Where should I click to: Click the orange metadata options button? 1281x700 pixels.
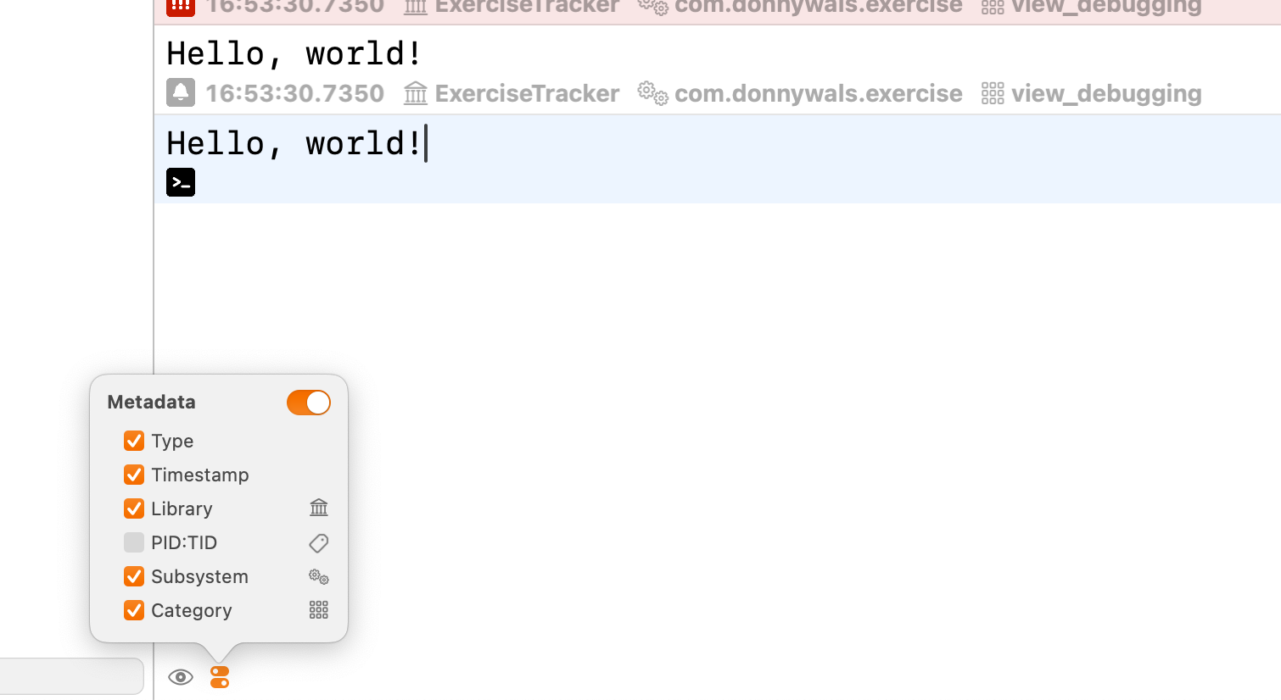tap(220, 677)
